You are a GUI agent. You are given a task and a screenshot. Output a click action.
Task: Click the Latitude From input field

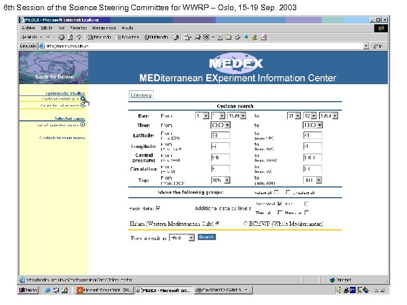coord(220,135)
